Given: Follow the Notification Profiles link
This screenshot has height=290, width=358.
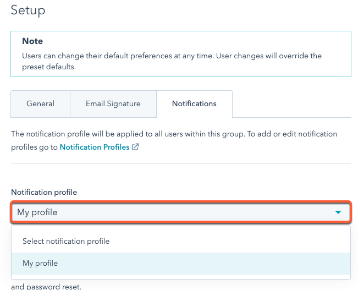Looking at the screenshot, I should tap(95, 147).
